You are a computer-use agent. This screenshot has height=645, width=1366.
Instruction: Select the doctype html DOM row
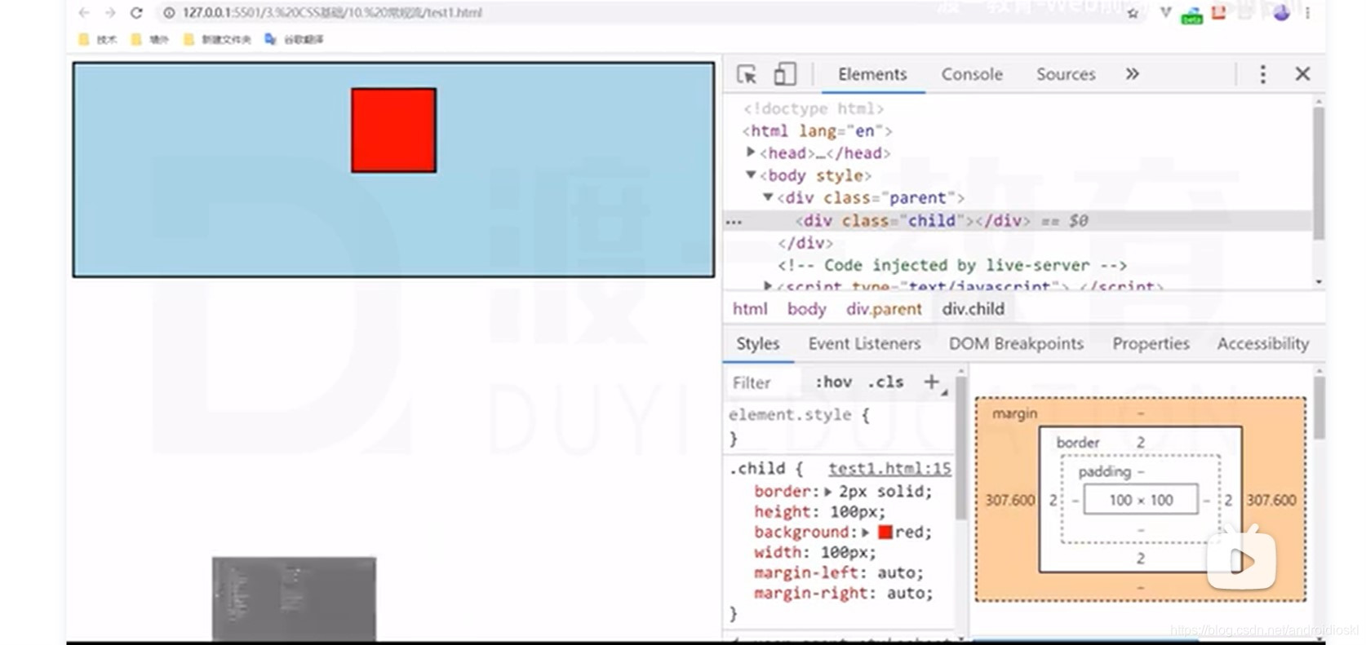coord(813,108)
